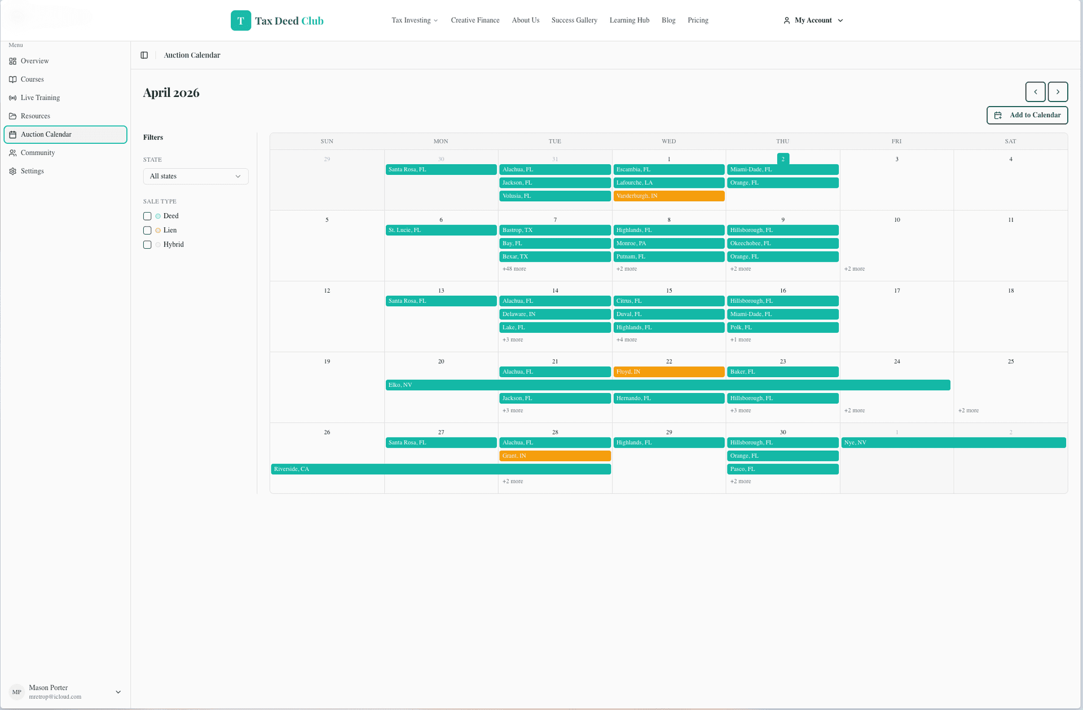Open the Pricing nav item
Image resolution: width=1083 pixels, height=710 pixels.
tap(698, 20)
